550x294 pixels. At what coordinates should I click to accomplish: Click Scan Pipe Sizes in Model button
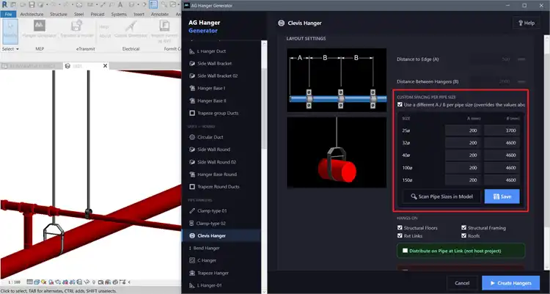(x=442, y=196)
